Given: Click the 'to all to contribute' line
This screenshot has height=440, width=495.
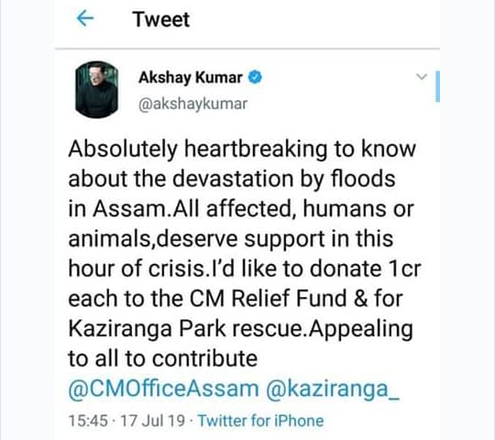Looking at the screenshot, I should pos(163,359).
